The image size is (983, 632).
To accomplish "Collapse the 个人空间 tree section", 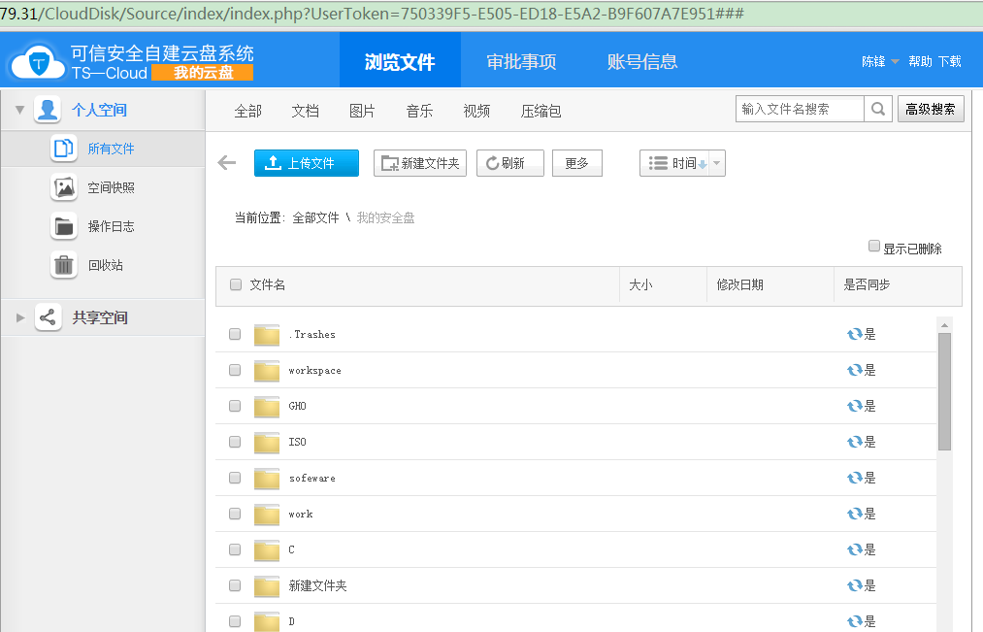I will (20, 110).
